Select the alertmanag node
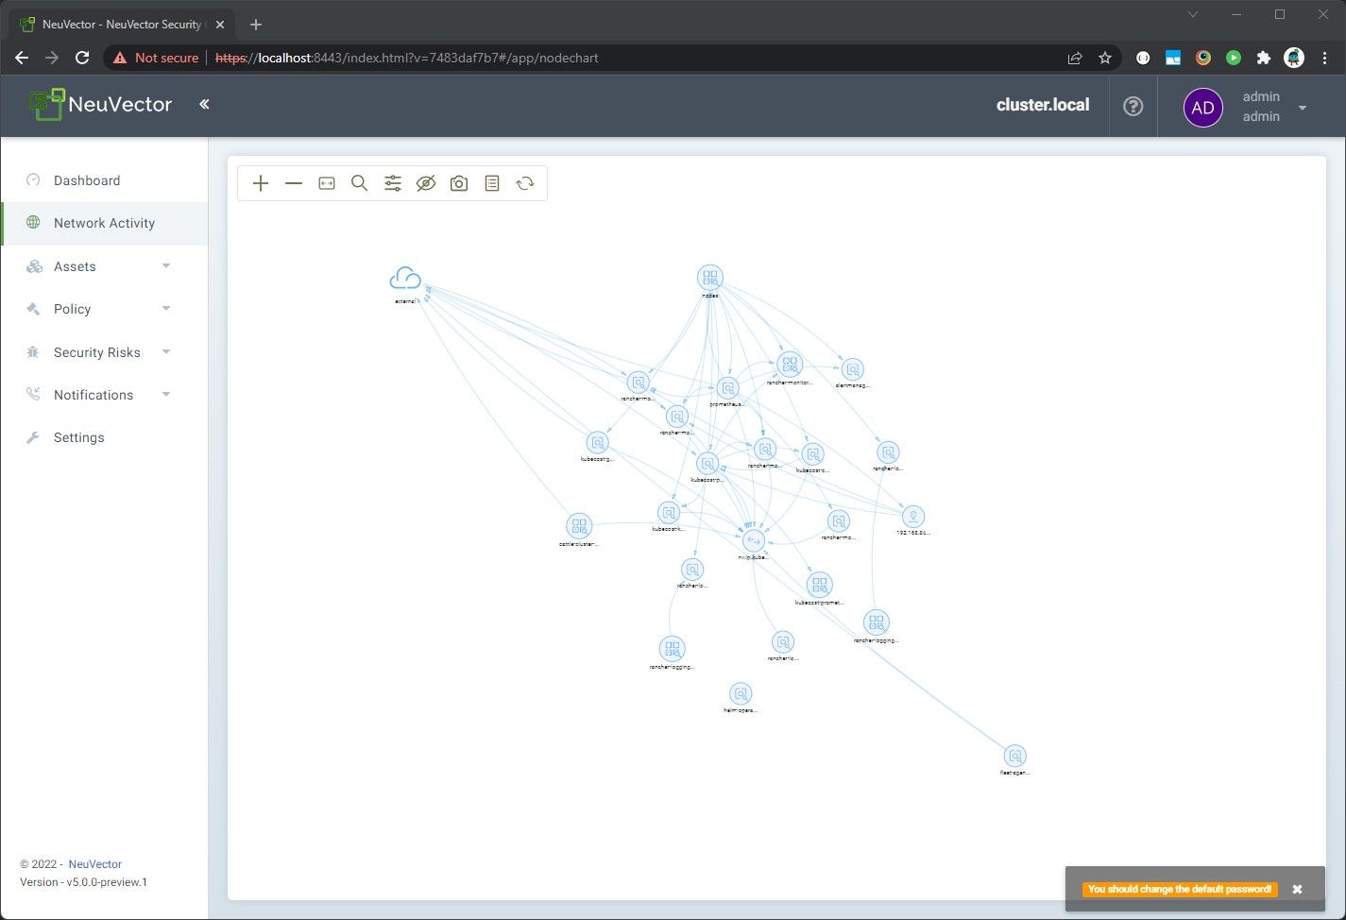Viewport: 1346px width, 920px height. pos(852,369)
